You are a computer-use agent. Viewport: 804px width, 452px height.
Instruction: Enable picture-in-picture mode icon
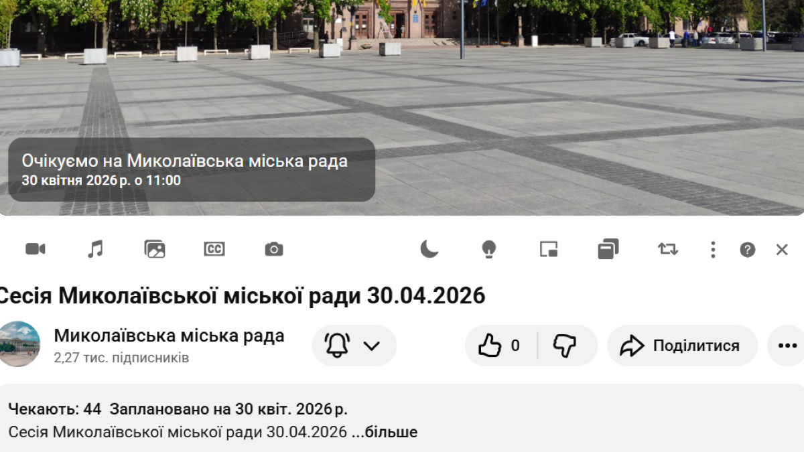pos(549,249)
